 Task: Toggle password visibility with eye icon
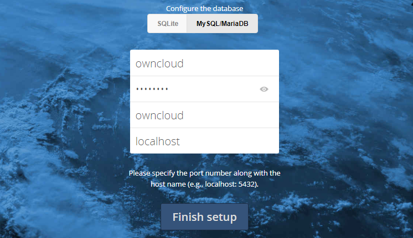point(264,89)
